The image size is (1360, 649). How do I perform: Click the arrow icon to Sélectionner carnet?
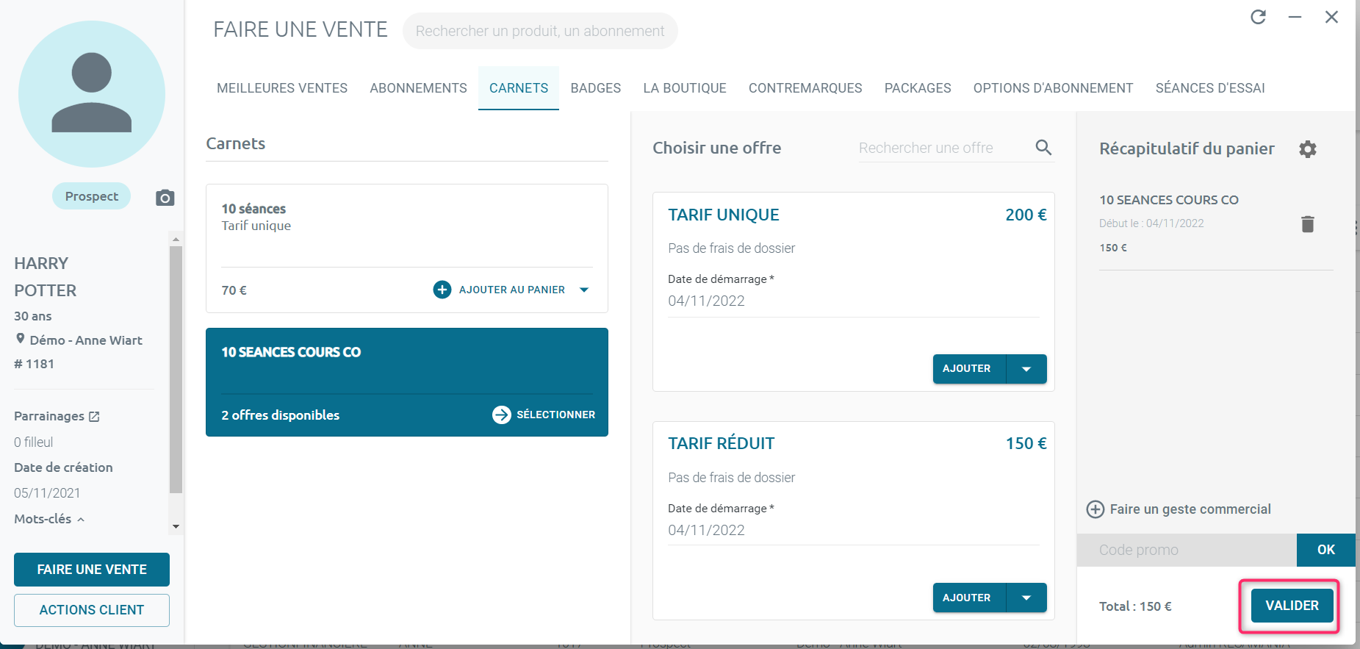click(502, 415)
